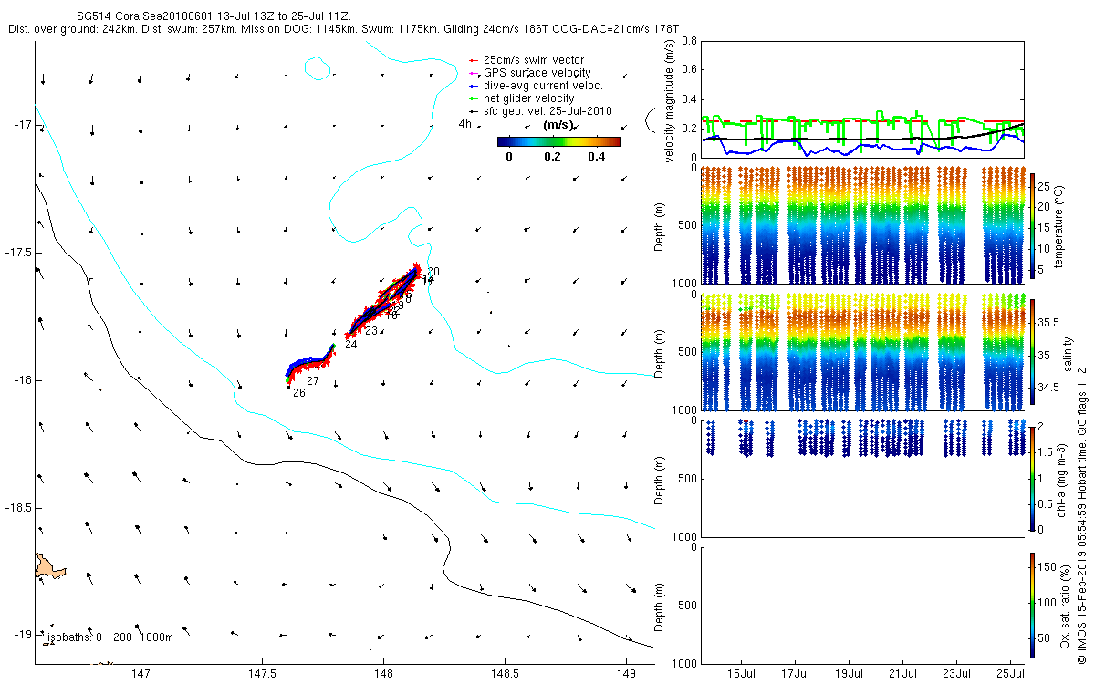Image resolution: width=1095 pixels, height=684 pixels.
Task: Click the "salinity" colorbar label
Action: tap(1068, 352)
